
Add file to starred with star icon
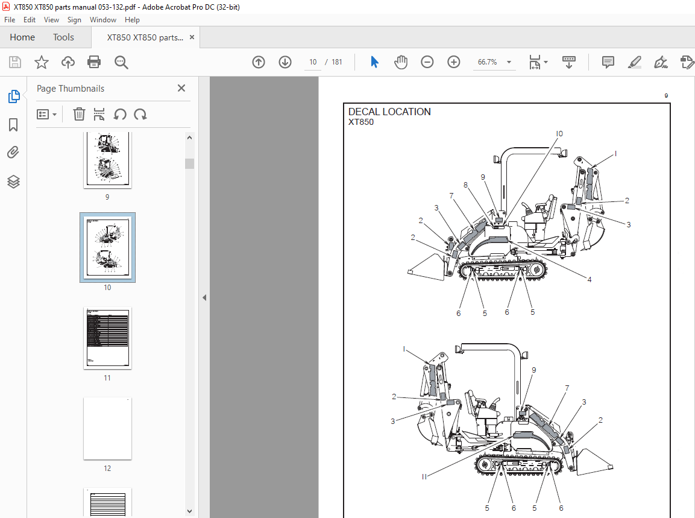click(x=41, y=62)
